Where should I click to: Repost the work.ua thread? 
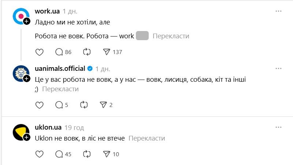coord(87,52)
